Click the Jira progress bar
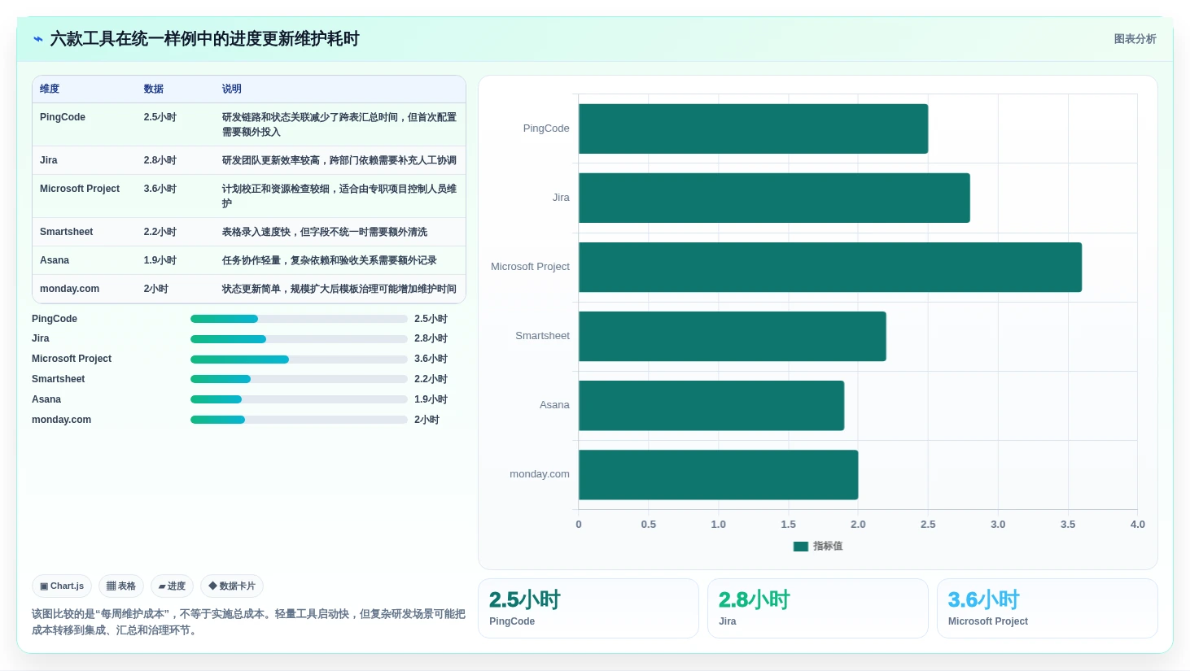This screenshot has height=671, width=1190. point(299,339)
